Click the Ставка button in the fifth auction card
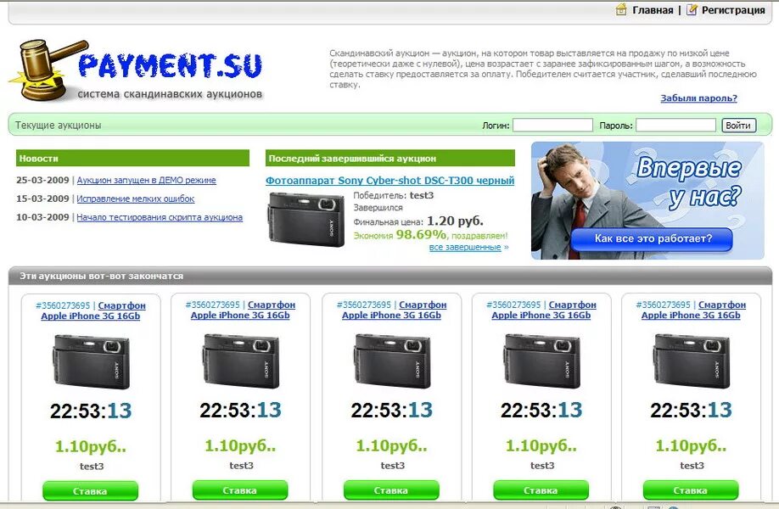 coord(691,490)
